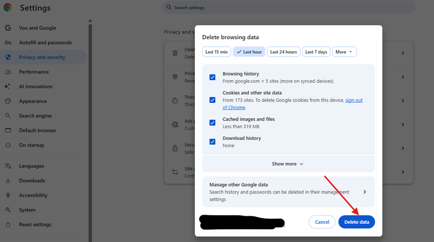Click the Reset settings icon
This screenshot has width=434, height=242.
8,225
